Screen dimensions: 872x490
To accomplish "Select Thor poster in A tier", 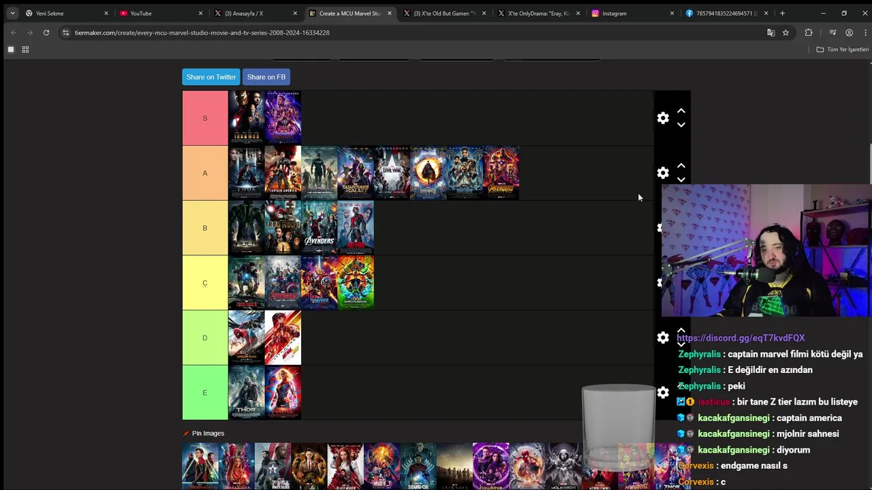I will point(247,173).
